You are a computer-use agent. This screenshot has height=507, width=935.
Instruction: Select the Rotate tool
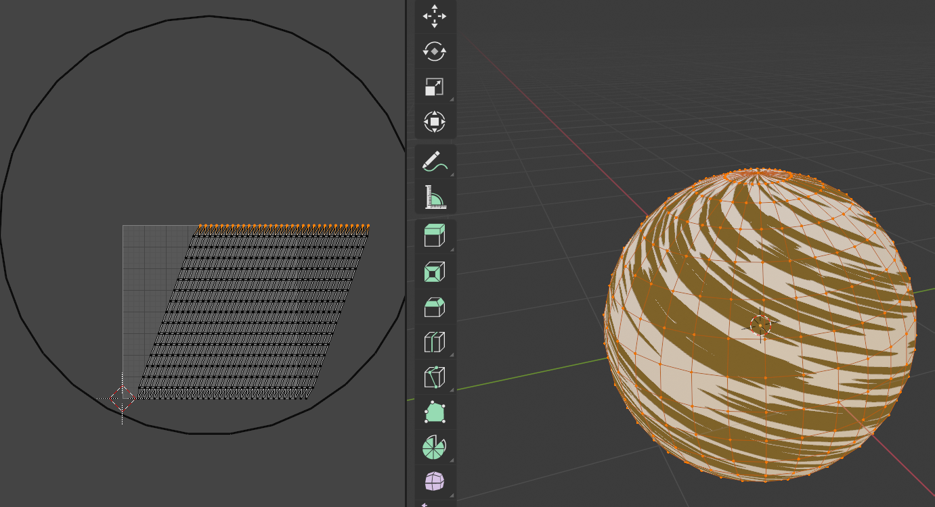click(x=434, y=51)
